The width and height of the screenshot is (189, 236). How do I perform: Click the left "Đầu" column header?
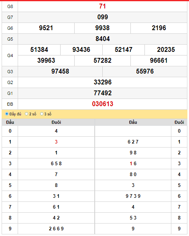(10, 122)
